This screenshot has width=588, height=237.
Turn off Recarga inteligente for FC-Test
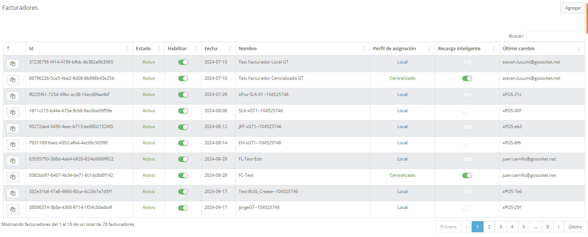(467, 176)
